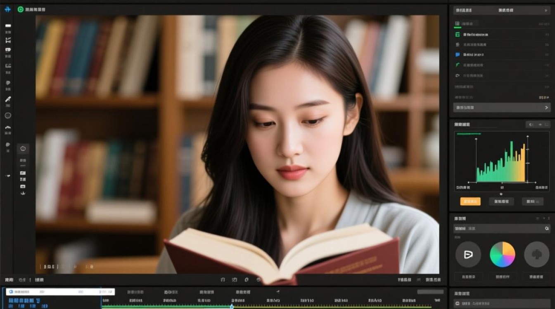Select the eyedropper tool in left toolbar

(x=8, y=99)
